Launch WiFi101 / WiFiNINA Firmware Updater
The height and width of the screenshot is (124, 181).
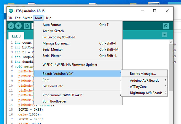pyautogui.click(x=78, y=65)
